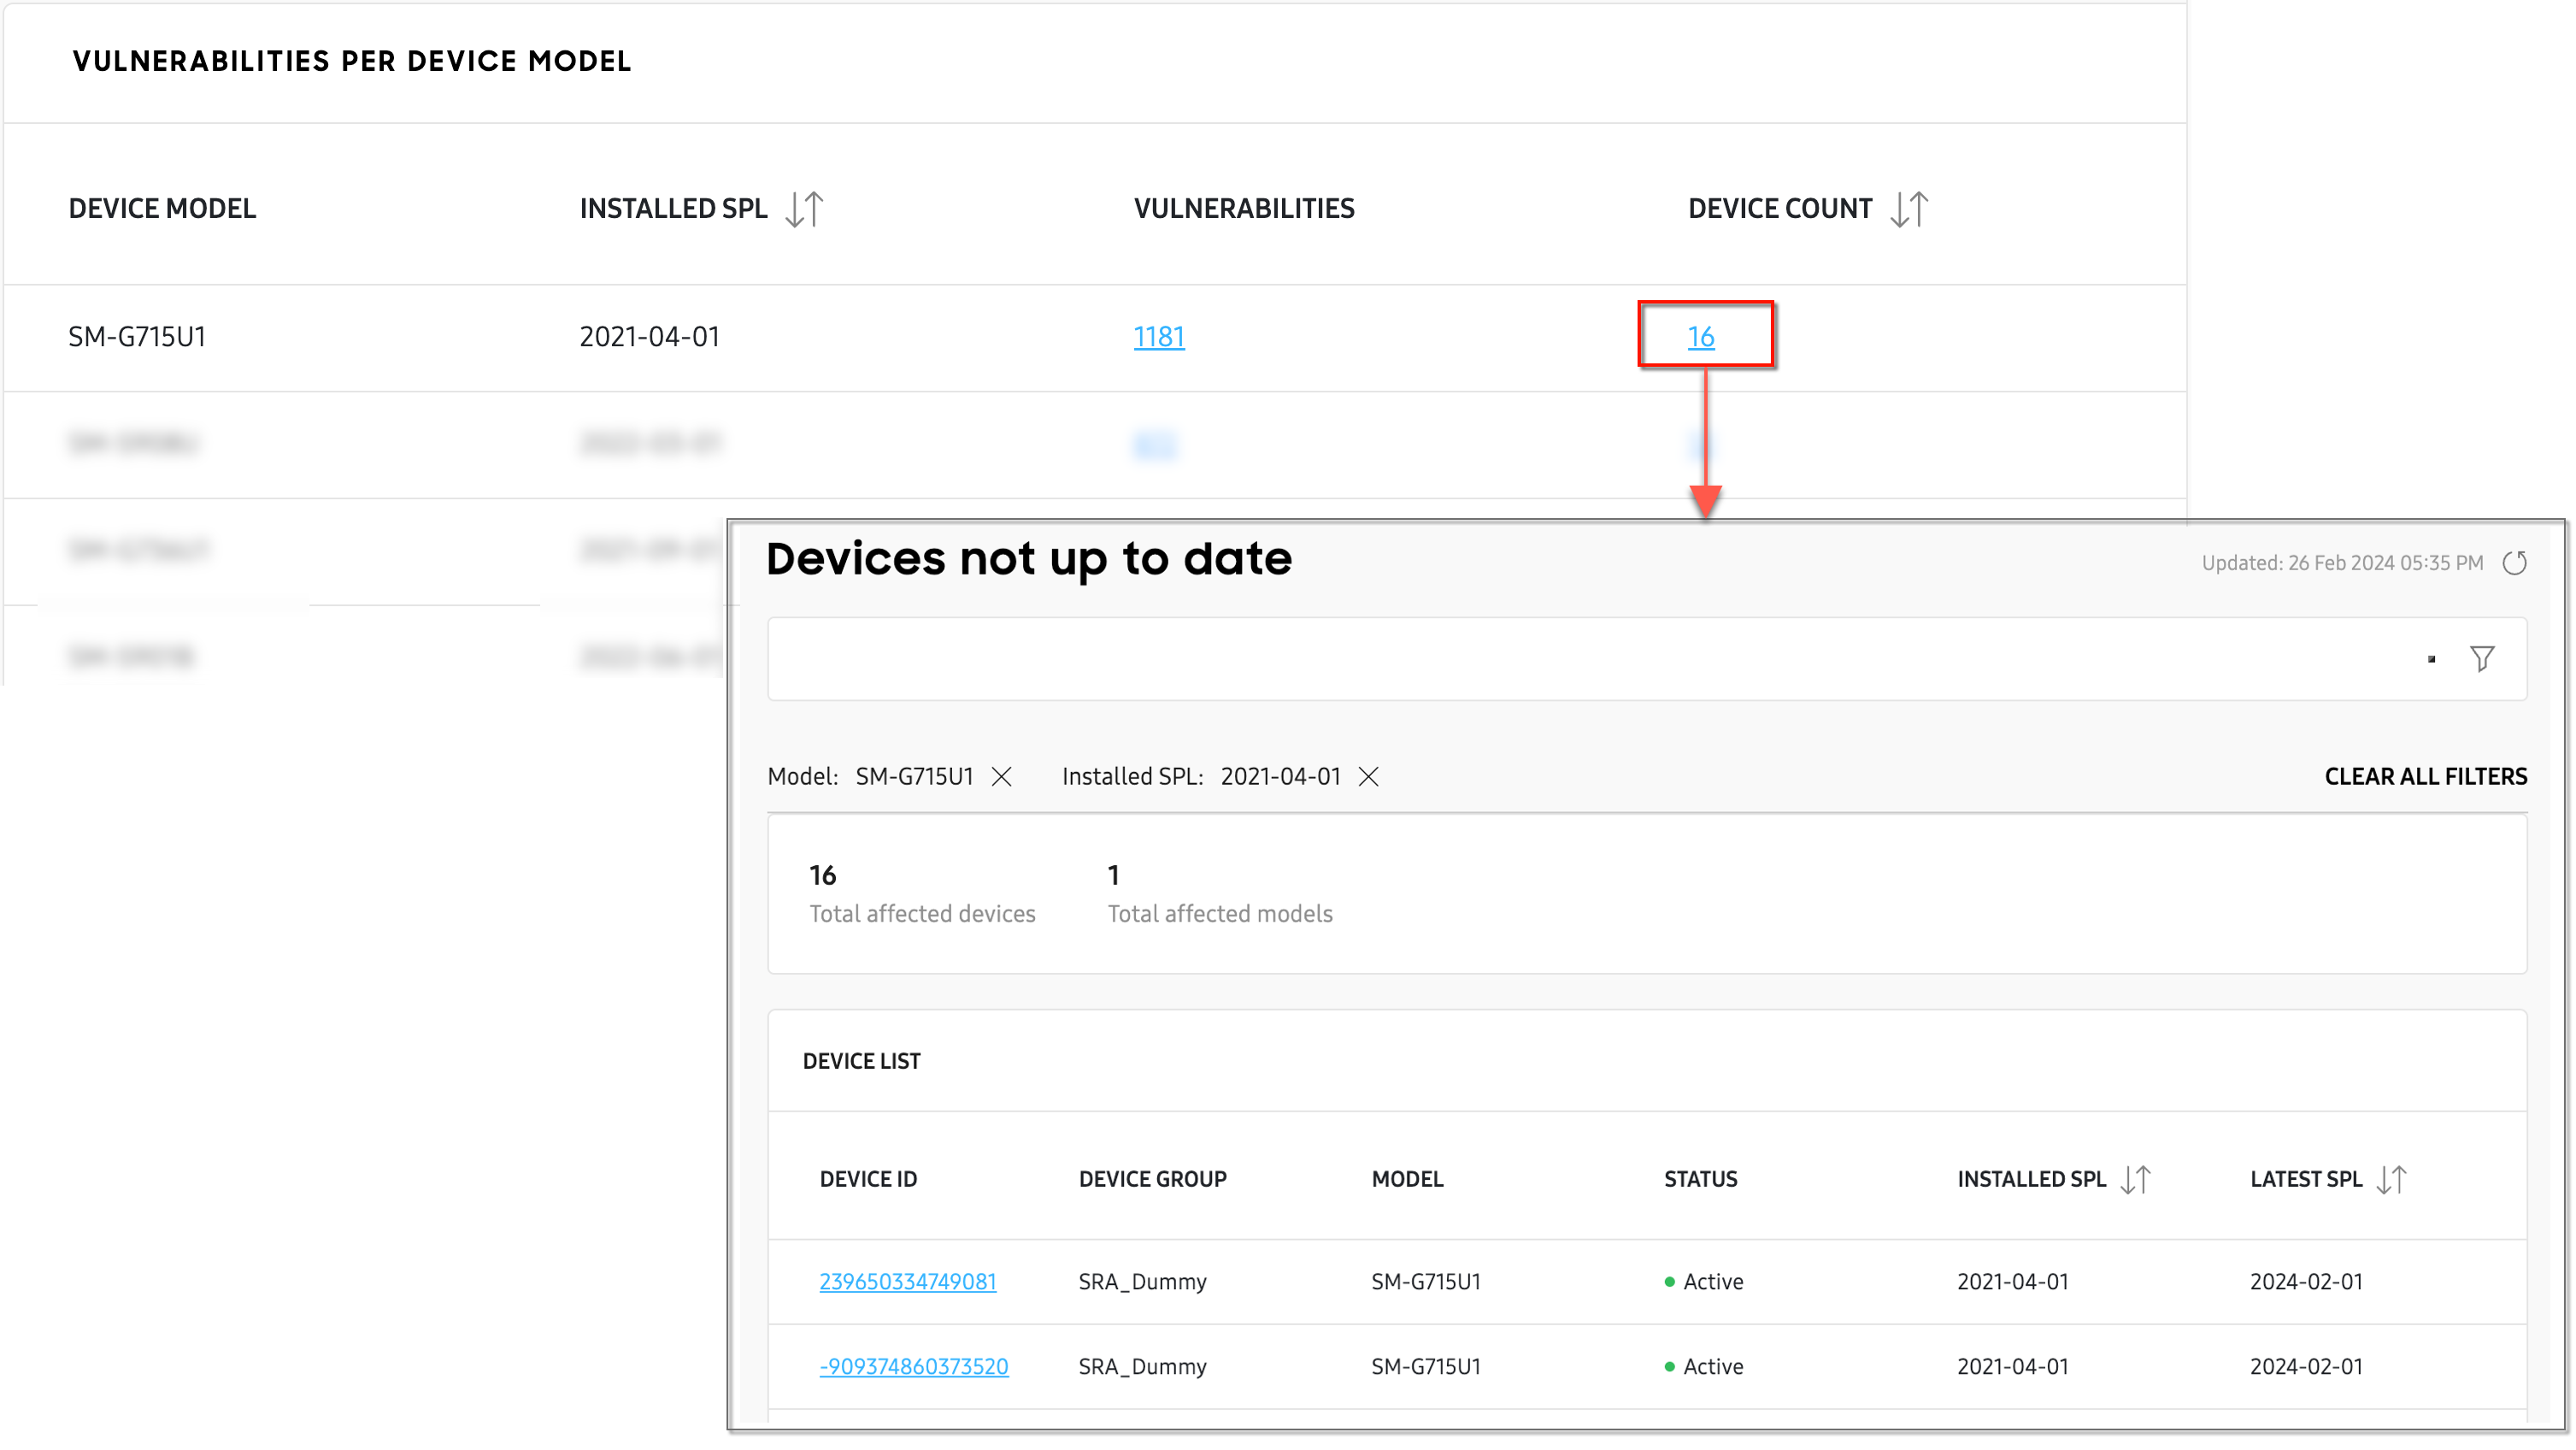Sort device list by Latest SPL
Image resolution: width=2576 pixels, height=1450 pixels.
point(2391,1180)
